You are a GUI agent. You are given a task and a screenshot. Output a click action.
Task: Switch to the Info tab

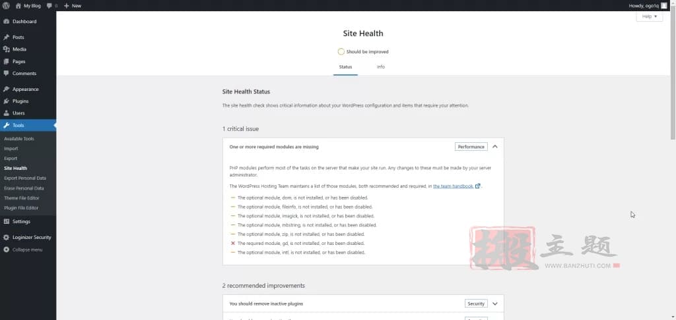coord(381,67)
